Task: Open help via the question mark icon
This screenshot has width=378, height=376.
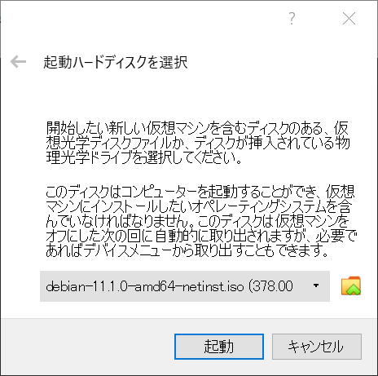Action: [292, 19]
